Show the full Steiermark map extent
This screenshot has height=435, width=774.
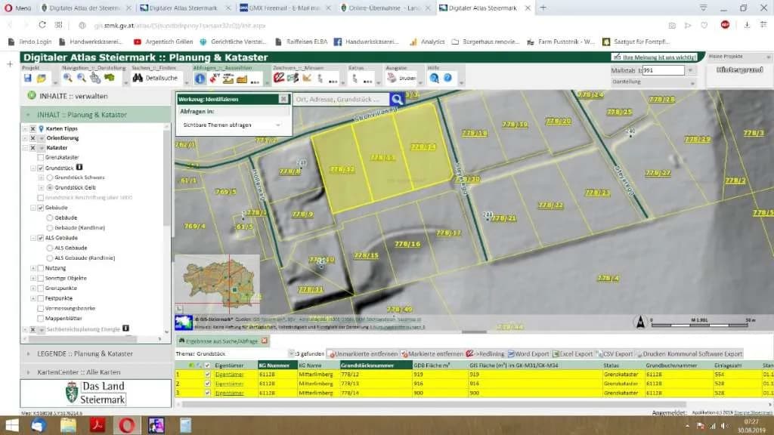[109, 78]
